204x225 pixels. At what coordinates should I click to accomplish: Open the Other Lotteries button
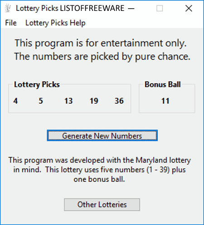[102, 205]
